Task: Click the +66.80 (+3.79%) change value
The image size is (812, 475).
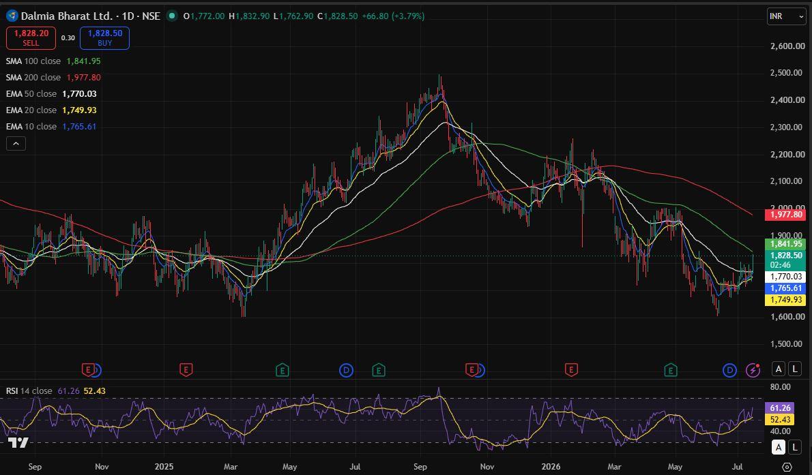Action: 393,16
